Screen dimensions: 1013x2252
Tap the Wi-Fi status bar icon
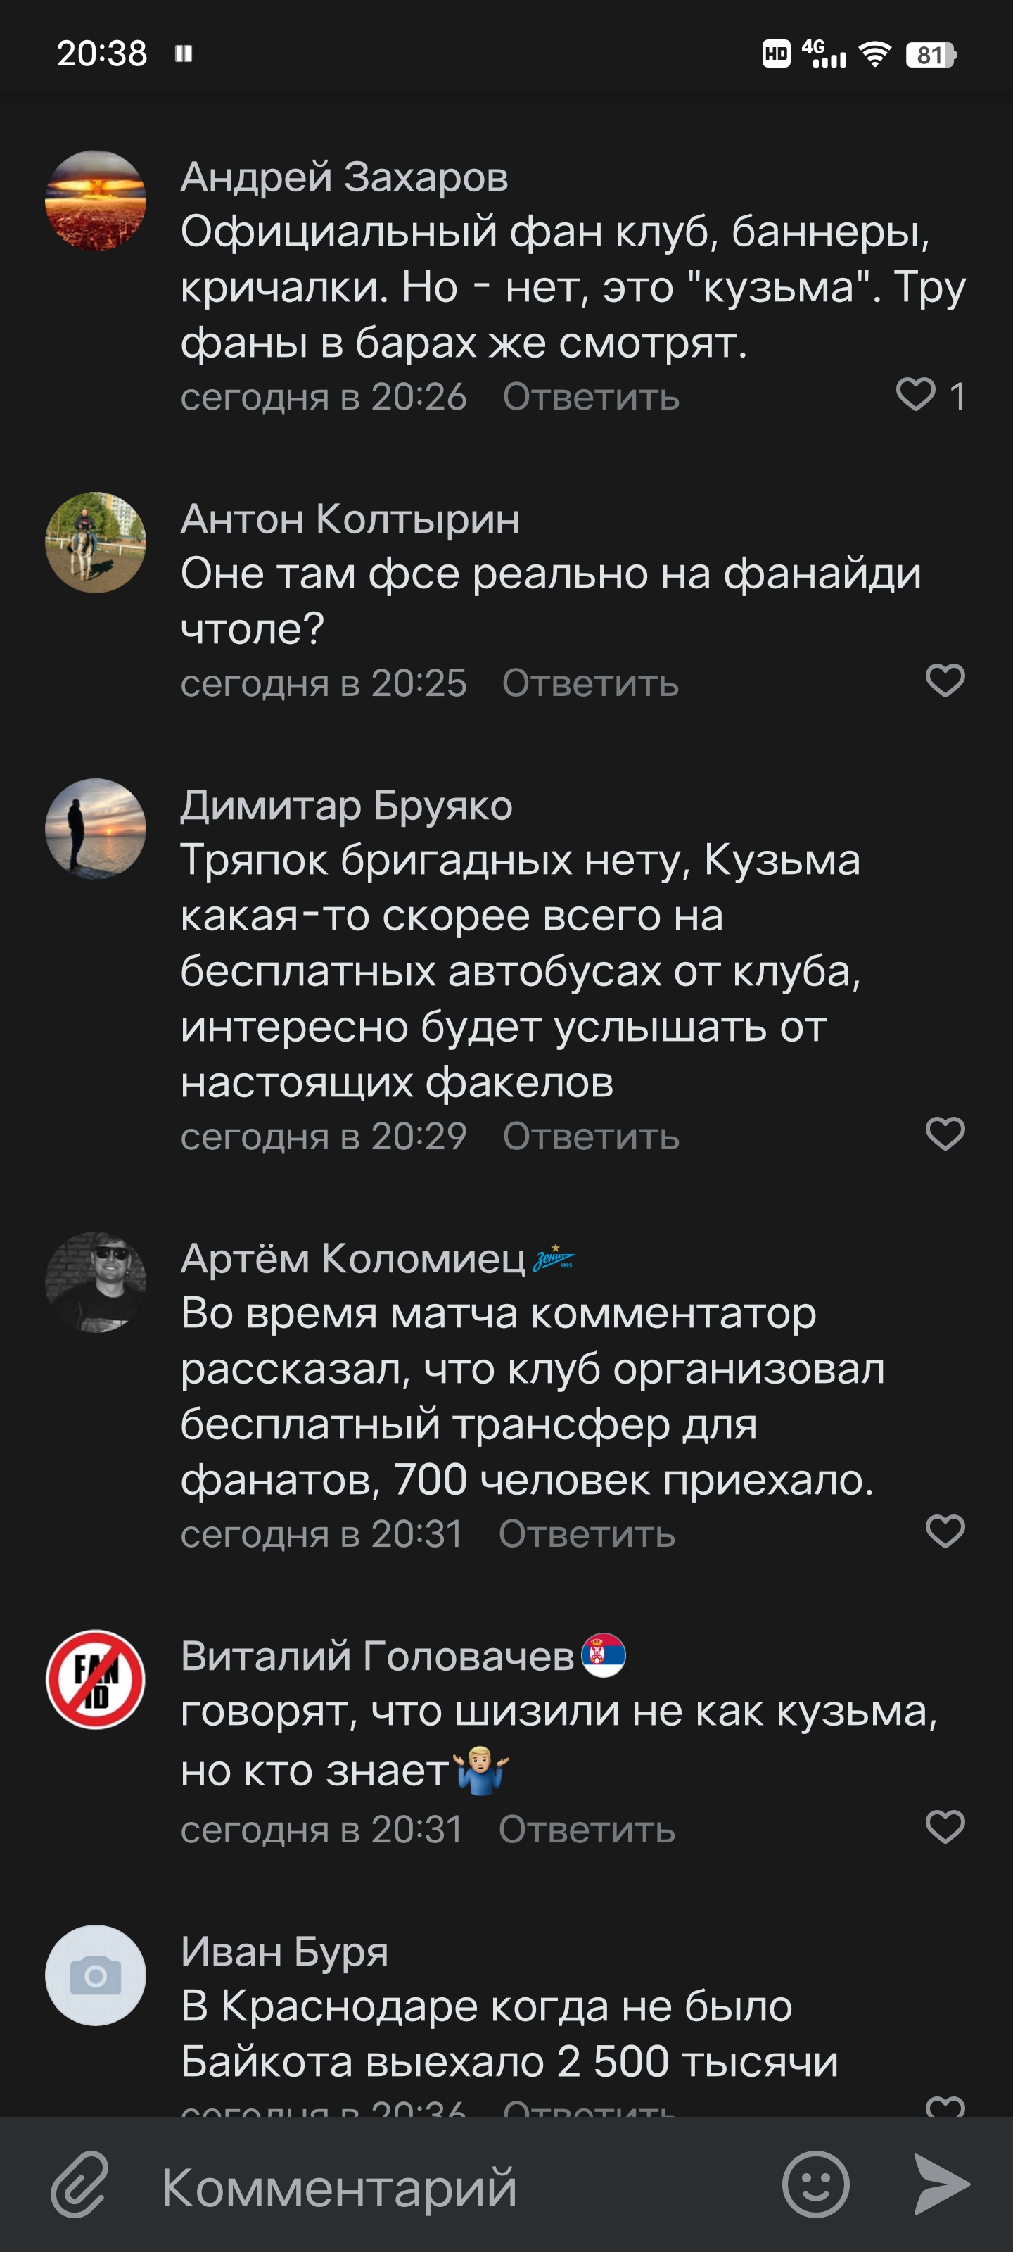(x=874, y=54)
